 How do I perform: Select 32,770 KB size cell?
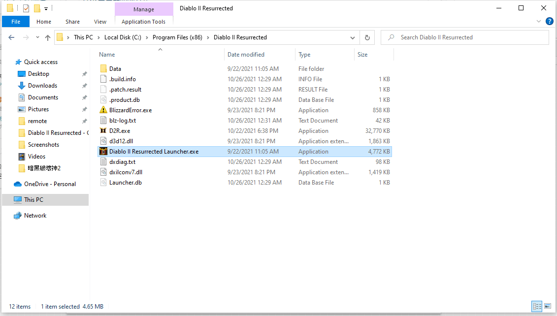click(378, 130)
